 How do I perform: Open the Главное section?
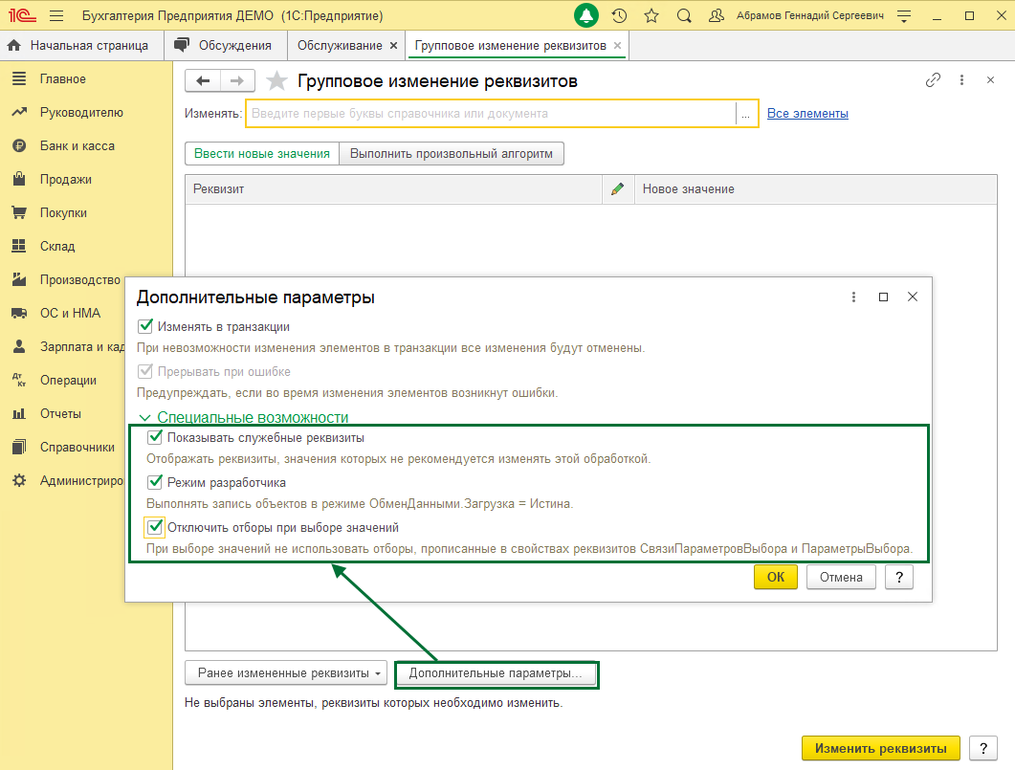point(62,79)
